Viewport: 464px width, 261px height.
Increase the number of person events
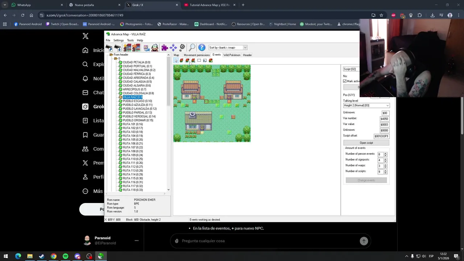[385, 153]
